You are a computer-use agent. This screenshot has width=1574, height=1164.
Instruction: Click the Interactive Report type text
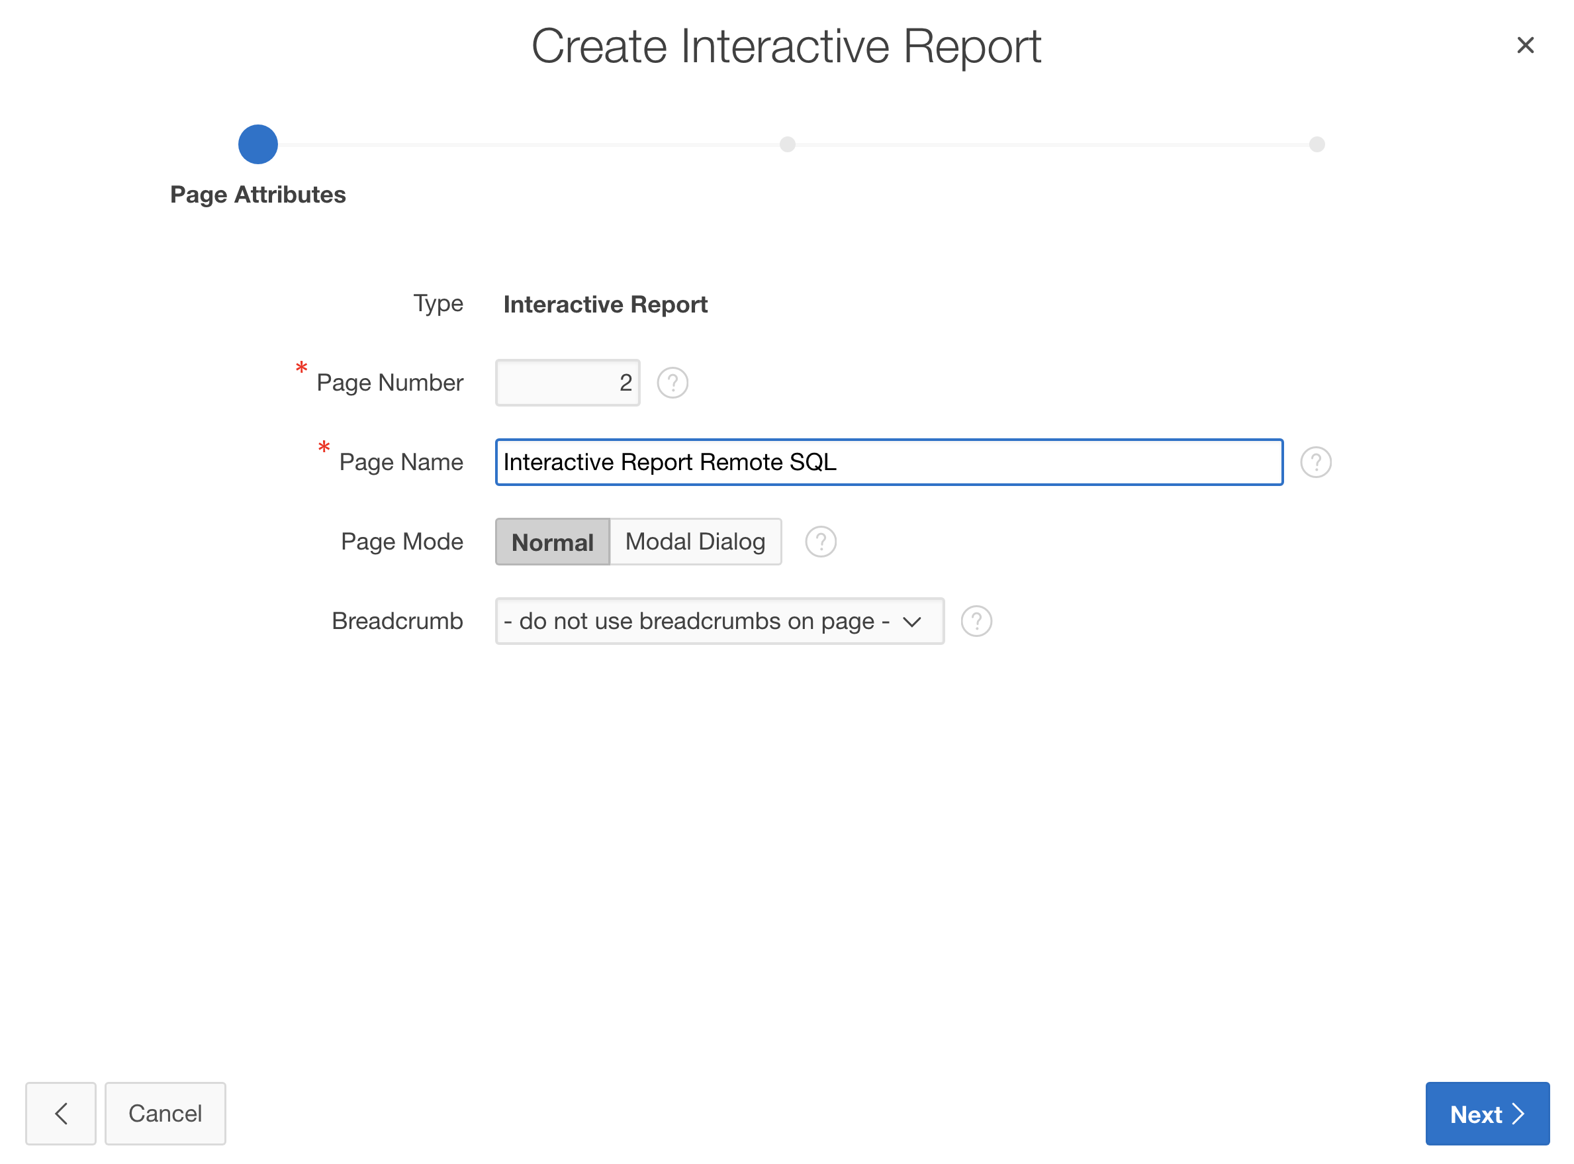point(605,305)
